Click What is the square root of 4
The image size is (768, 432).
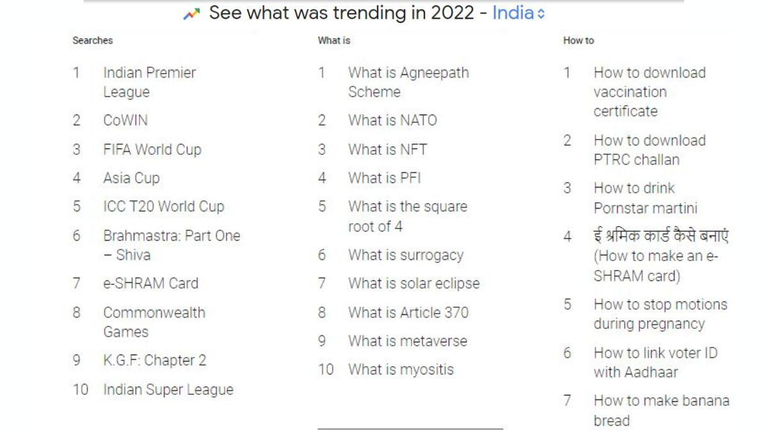pos(407,216)
